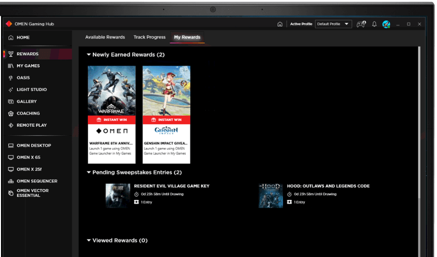Open the Genshin Impact giveaway reward card
This screenshot has height=257, width=437.
pyautogui.click(x=166, y=114)
